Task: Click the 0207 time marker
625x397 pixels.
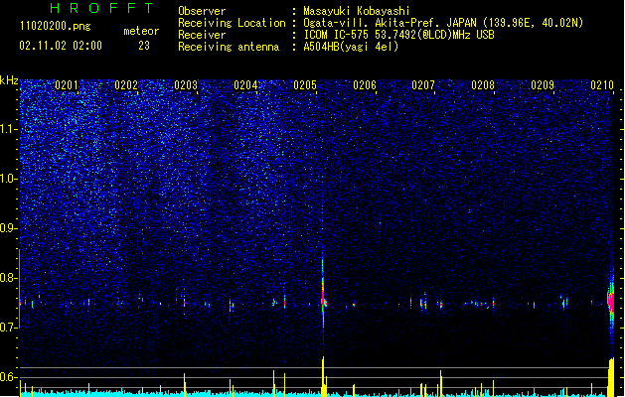Action: tap(423, 85)
